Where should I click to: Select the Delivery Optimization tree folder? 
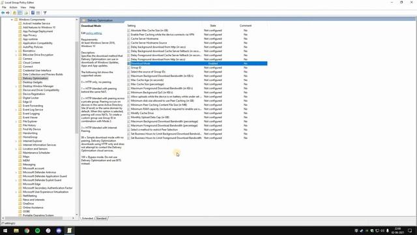coord(35,78)
